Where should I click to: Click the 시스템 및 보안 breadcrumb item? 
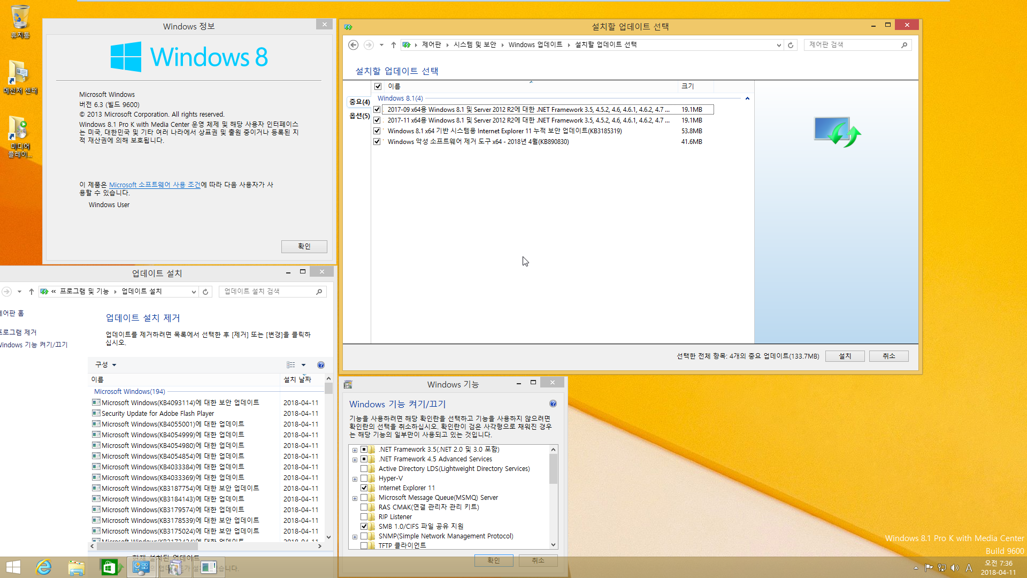[475, 45]
